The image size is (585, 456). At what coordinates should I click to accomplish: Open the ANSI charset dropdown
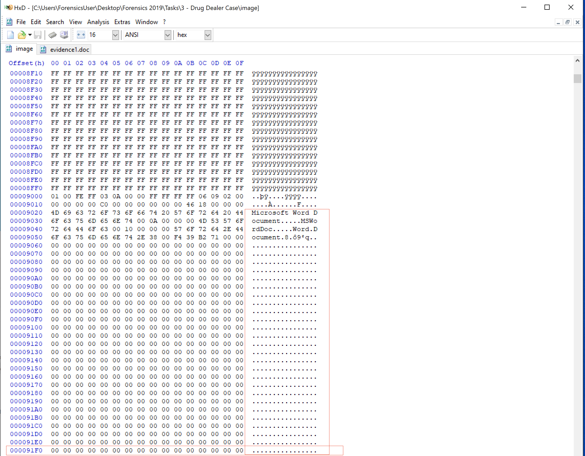167,35
